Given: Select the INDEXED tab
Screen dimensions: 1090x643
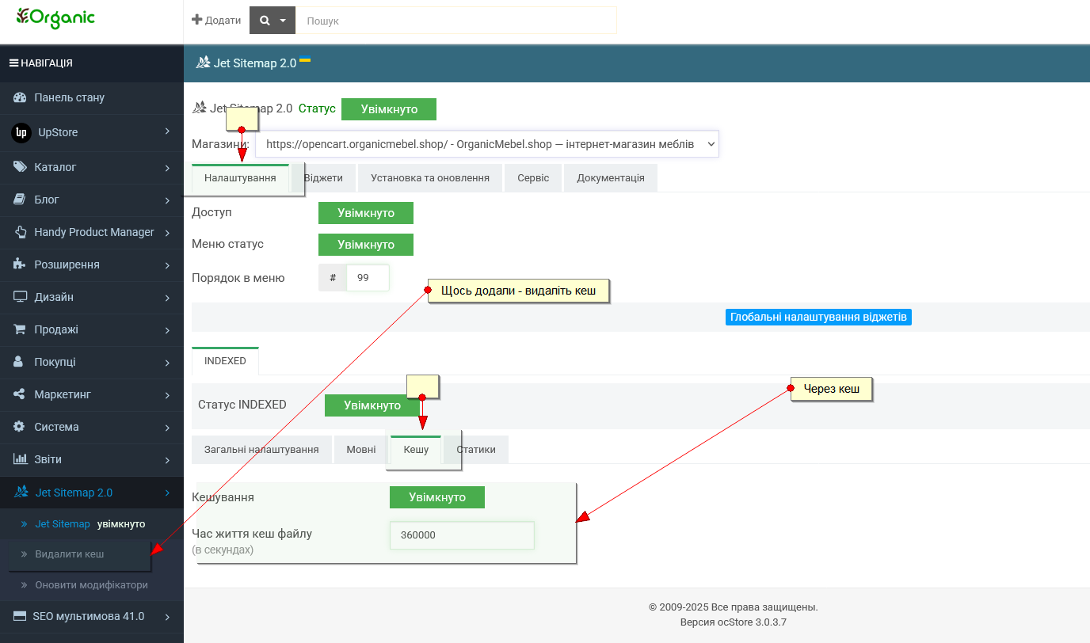Looking at the screenshot, I should [225, 361].
